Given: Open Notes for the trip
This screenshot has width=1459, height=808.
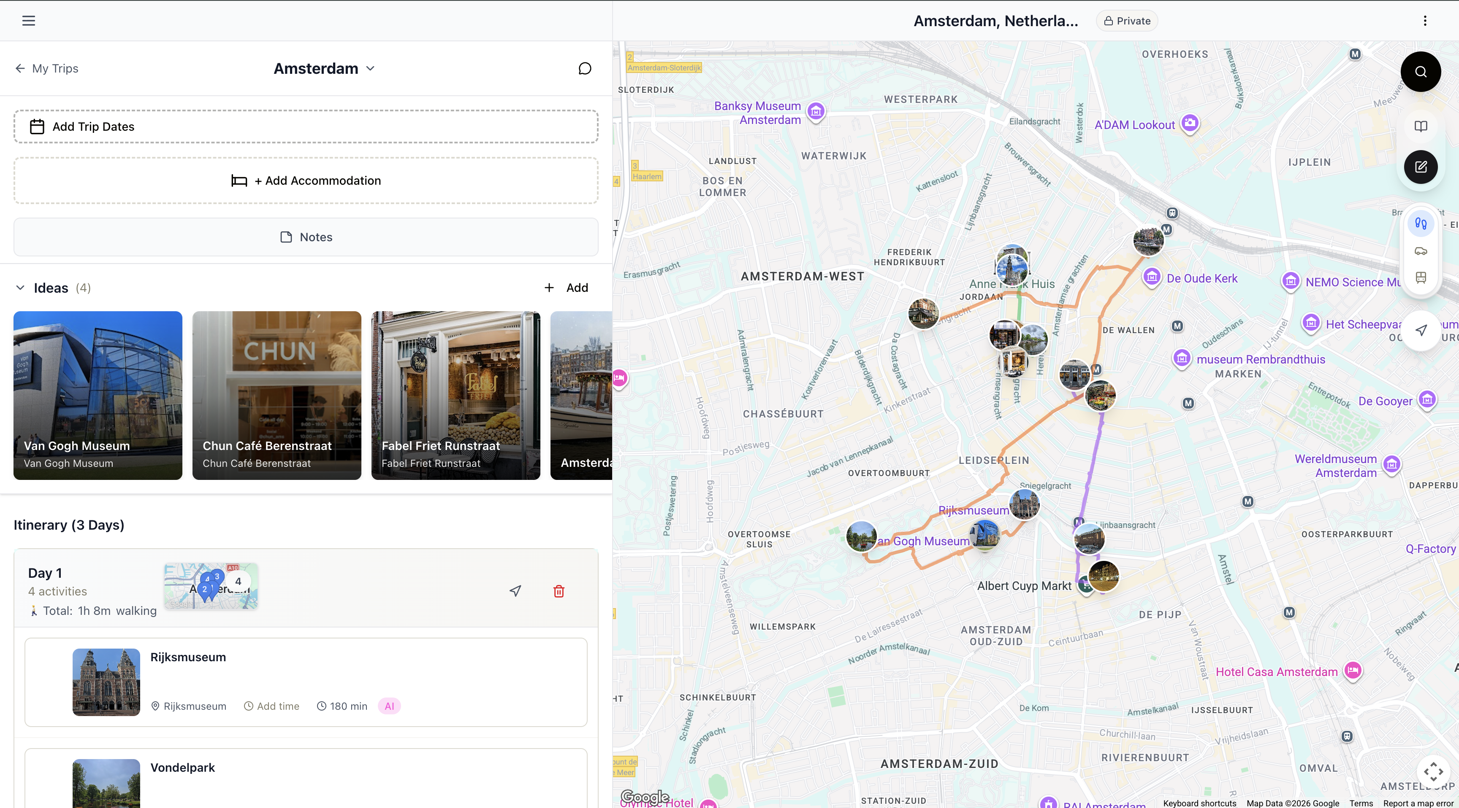Looking at the screenshot, I should coord(306,237).
